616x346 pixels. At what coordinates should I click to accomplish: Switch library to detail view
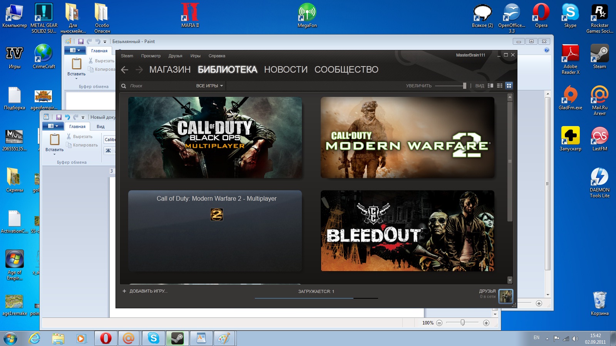490,86
